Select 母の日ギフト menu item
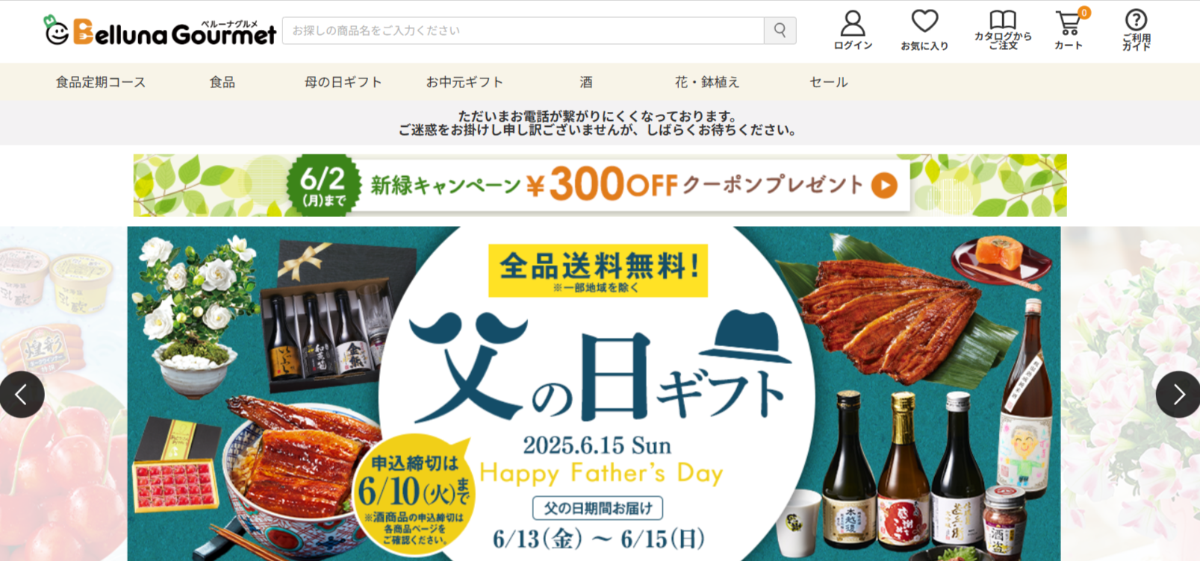Viewport: 1200px width, 561px height. pos(343,82)
